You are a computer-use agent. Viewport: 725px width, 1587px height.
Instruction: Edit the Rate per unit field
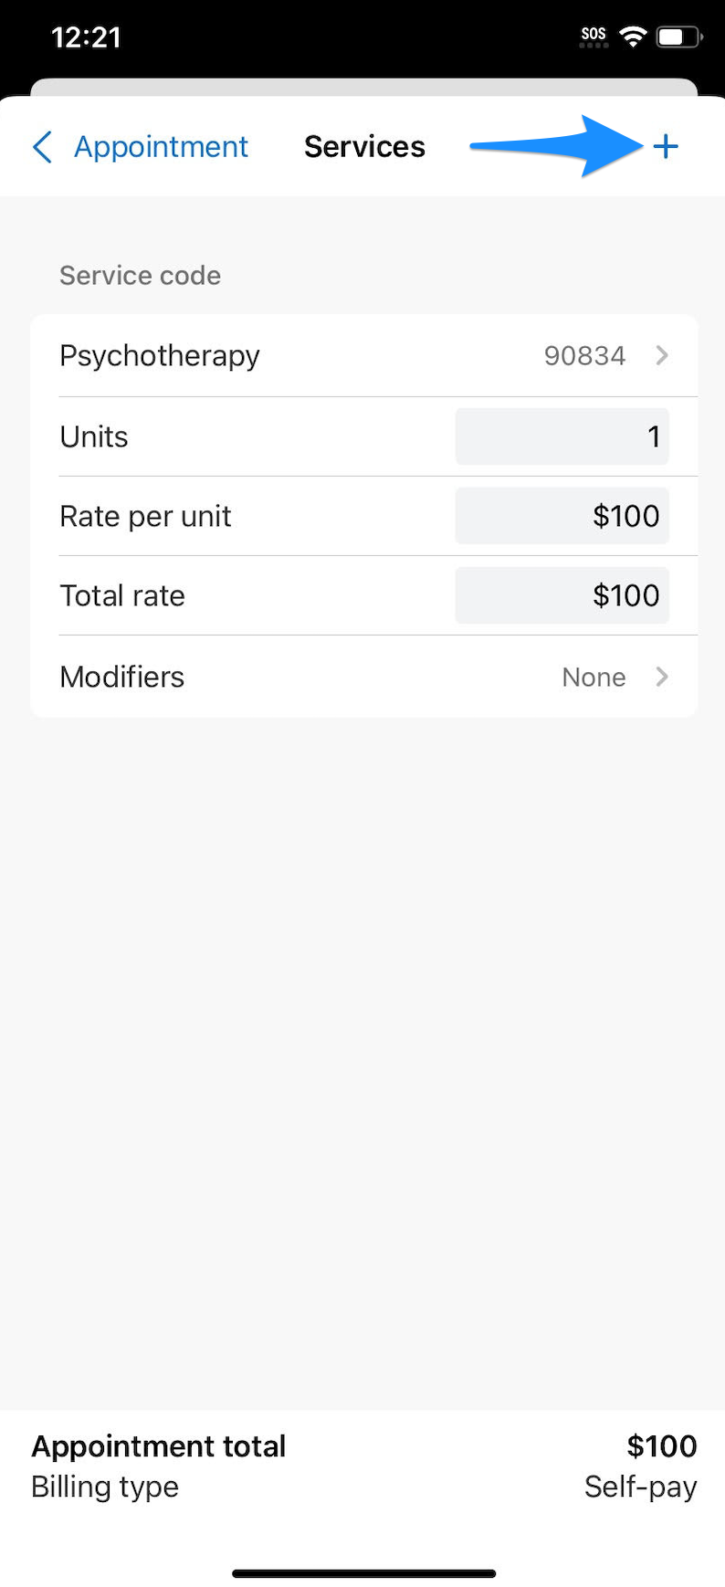pos(562,516)
